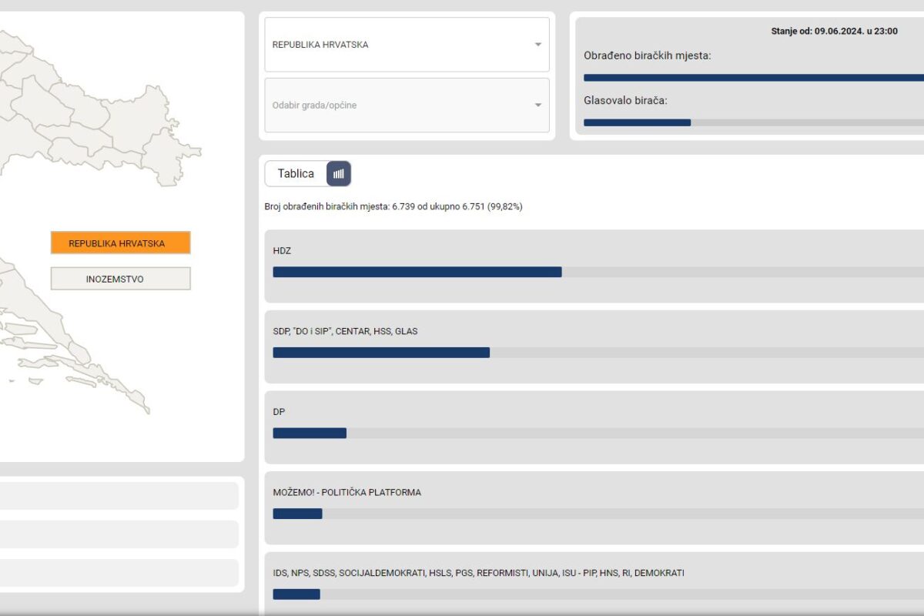Open the REPUBLIKA HRVATSKA county dropdown arrow

(538, 45)
